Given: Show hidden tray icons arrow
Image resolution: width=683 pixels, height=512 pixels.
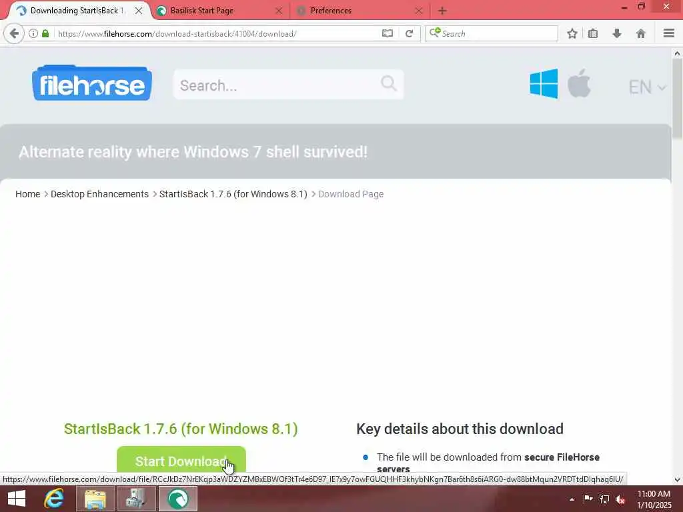Looking at the screenshot, I should click(572, 499).
